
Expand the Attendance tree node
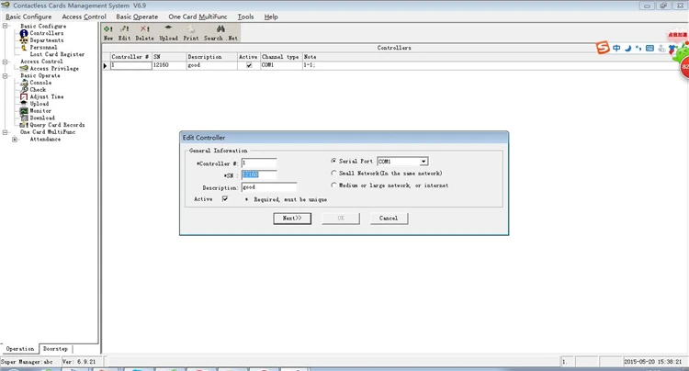15,140
